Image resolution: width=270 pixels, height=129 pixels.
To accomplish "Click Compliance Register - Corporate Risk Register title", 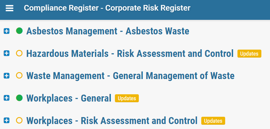I will coord(107,8).
